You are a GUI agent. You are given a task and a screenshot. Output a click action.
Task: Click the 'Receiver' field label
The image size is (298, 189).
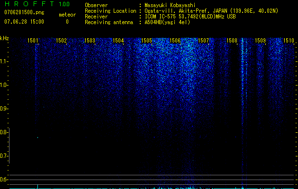click(96, 17)
